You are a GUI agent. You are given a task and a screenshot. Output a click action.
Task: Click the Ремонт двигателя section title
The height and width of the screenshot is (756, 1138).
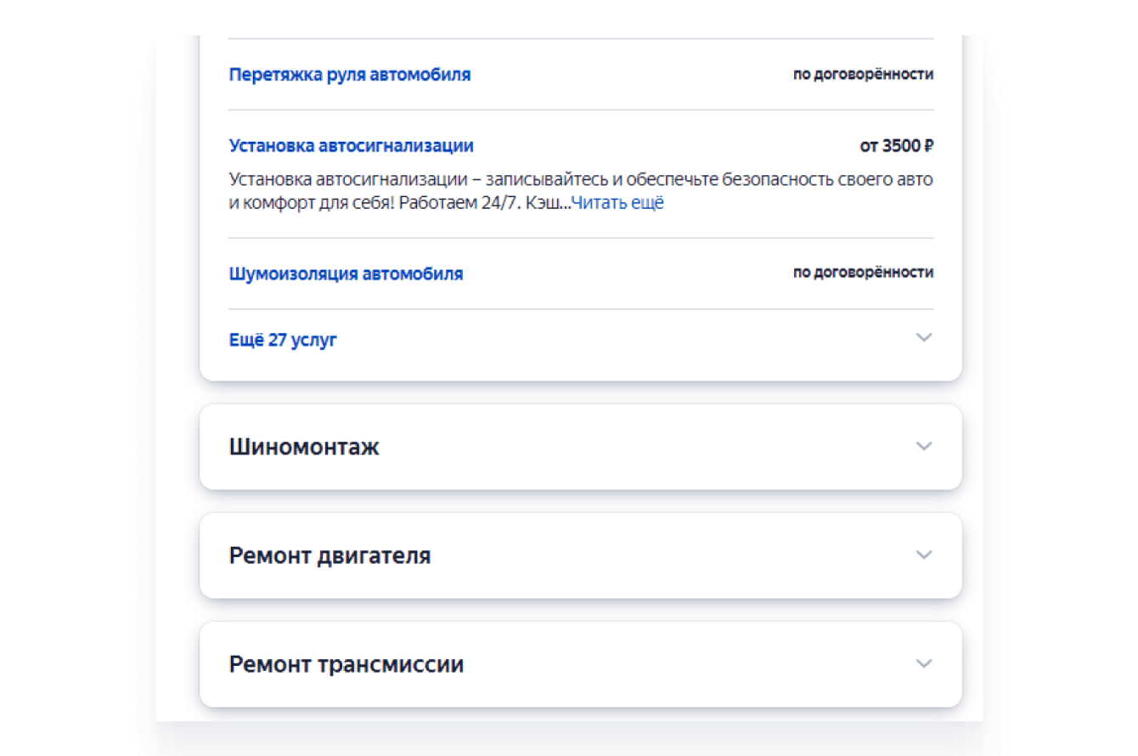(330, 556)
